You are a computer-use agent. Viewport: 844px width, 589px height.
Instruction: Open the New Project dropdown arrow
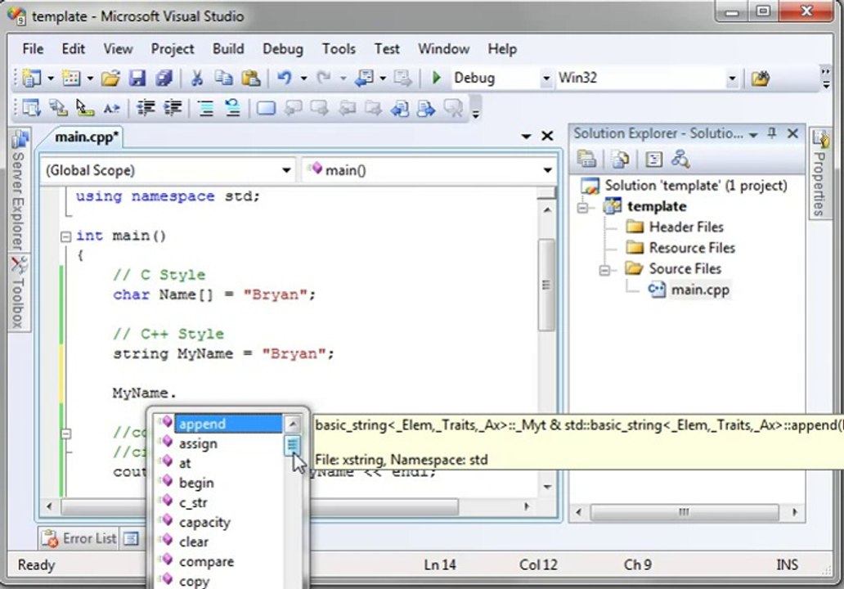point(51,79)
